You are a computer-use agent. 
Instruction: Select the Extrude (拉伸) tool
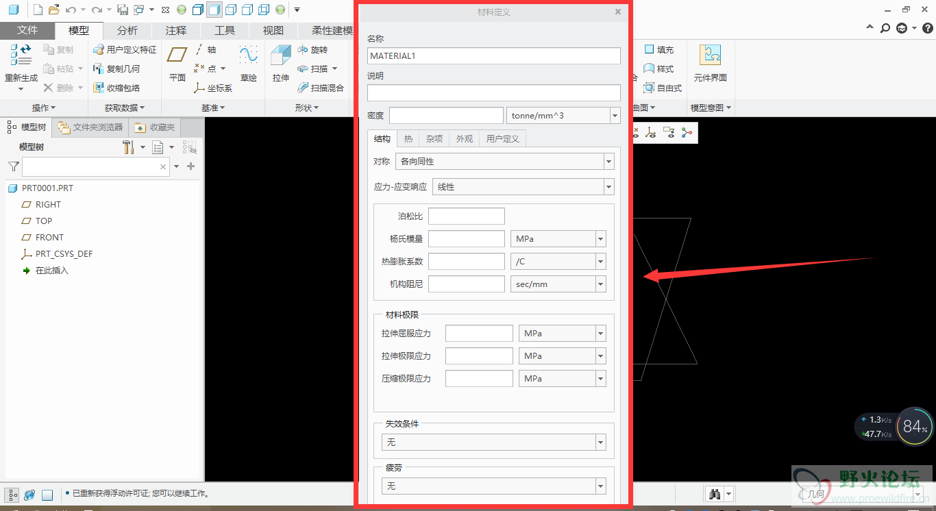pyautogui.click(x=281, y=65)
